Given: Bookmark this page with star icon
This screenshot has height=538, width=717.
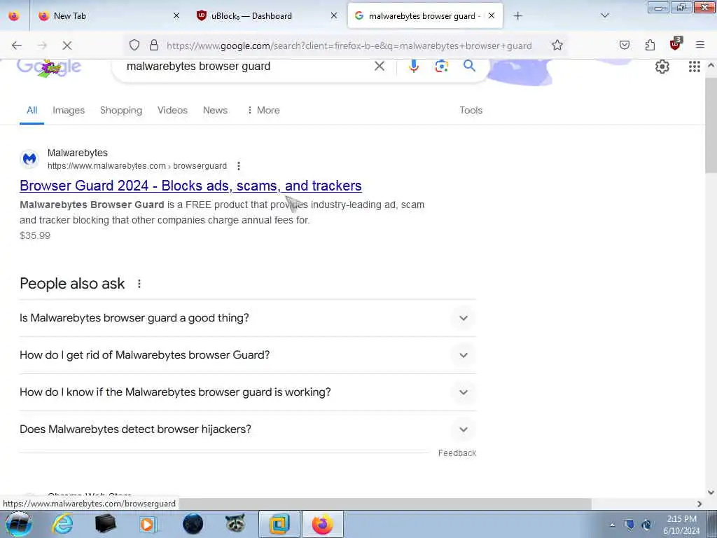Looking at the screenshot, I should 557,46.
